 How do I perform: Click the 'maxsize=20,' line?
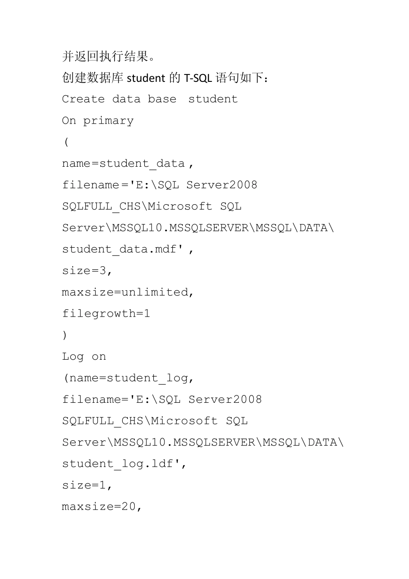click(102, 507)
